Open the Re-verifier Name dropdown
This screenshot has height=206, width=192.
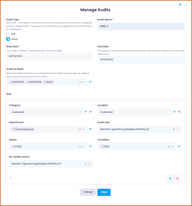(89, 164)
